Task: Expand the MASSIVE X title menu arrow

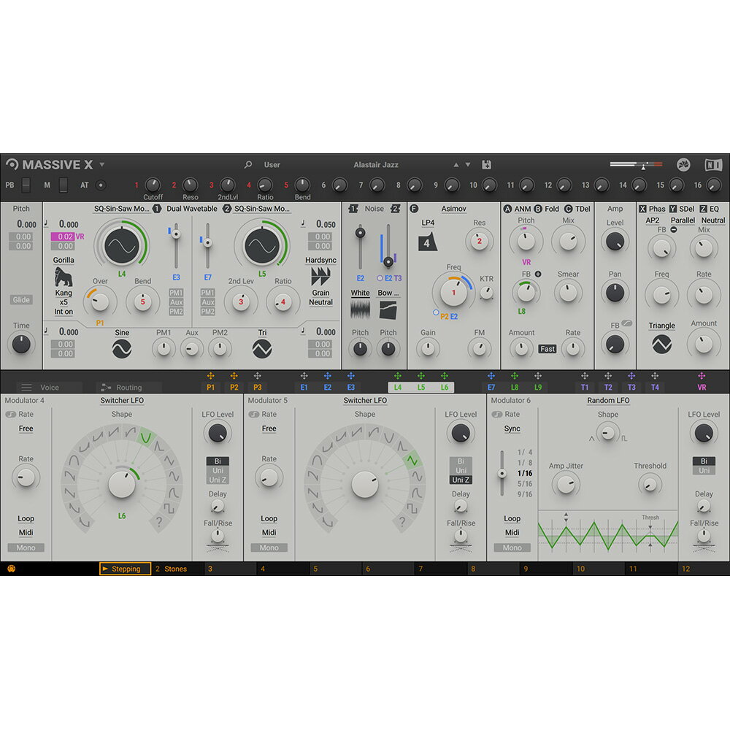Action: [x=102, y=164]
